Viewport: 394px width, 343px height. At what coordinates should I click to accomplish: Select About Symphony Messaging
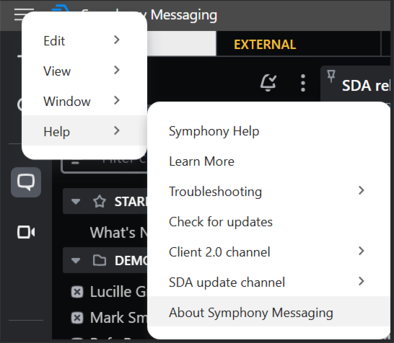coord(269,311)
